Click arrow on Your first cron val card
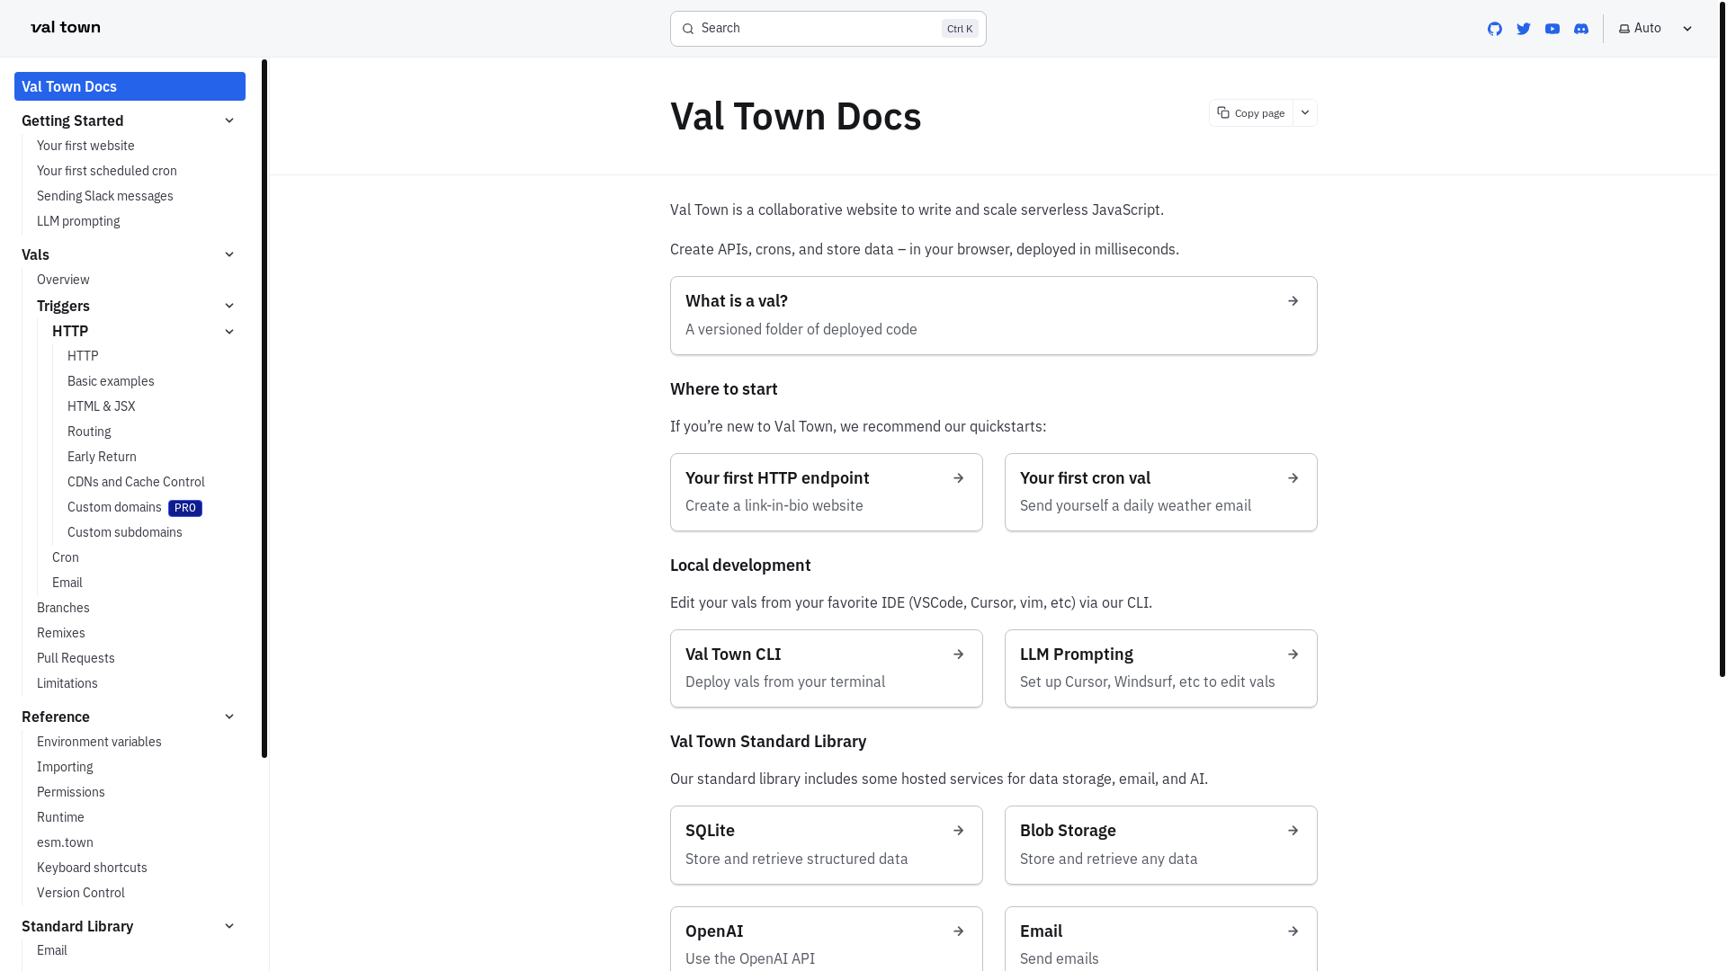Image resolution: width=1727 pixels, height=971 pixels. (1293, 478)
